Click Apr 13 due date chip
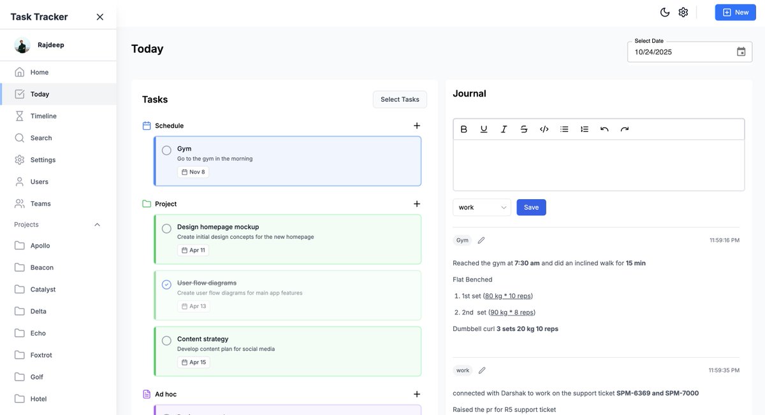This screenshot has width=765, height=415. (194, 306)
